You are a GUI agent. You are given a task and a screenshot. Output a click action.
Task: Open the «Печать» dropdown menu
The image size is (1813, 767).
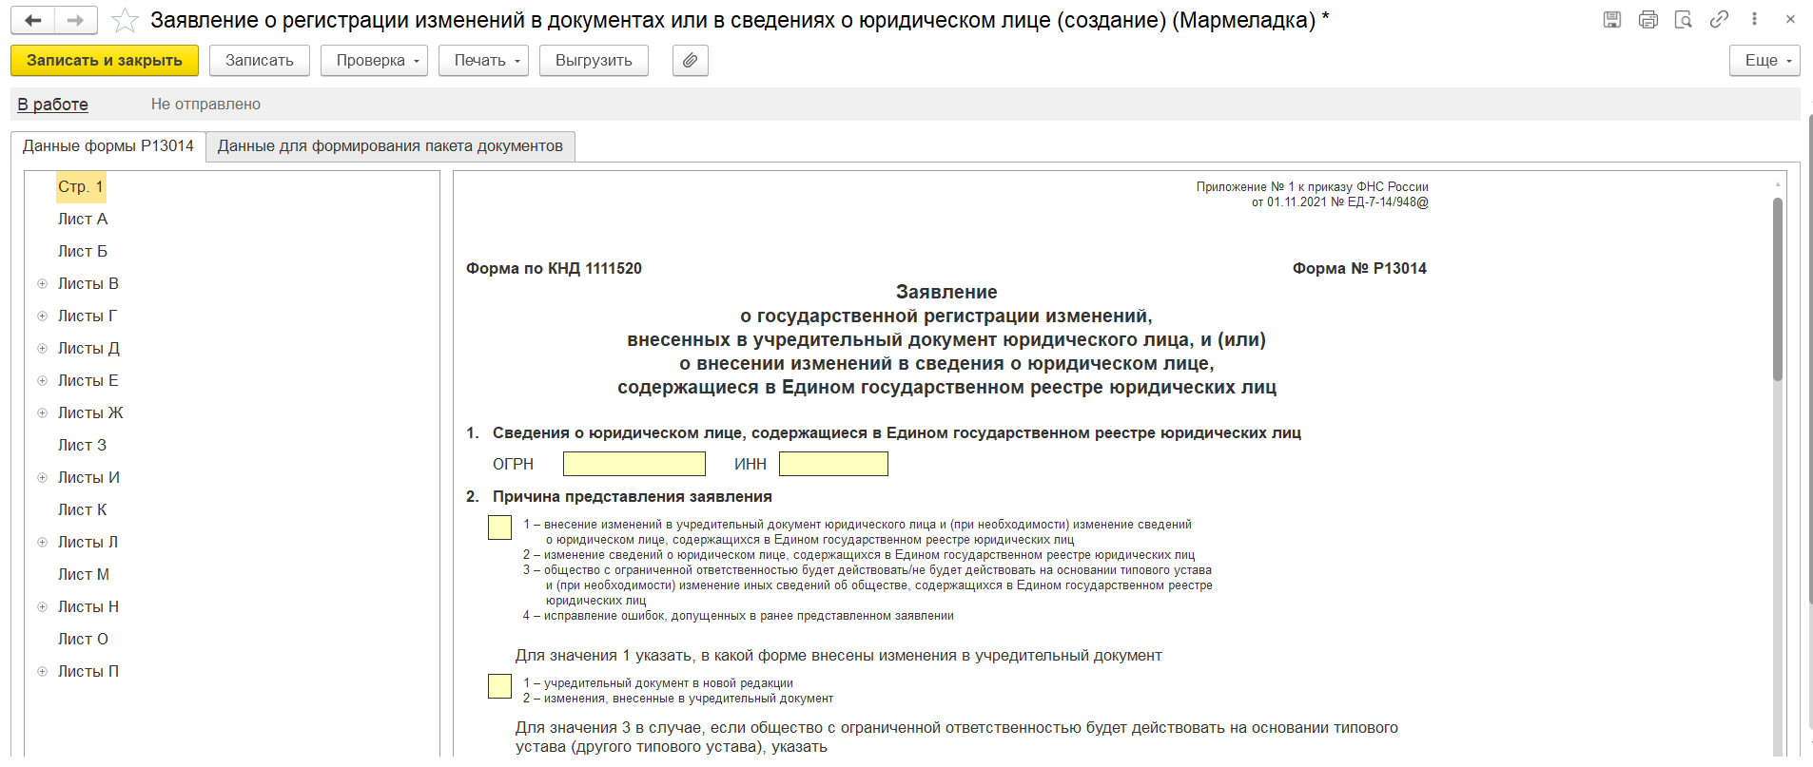pos(483,61)
